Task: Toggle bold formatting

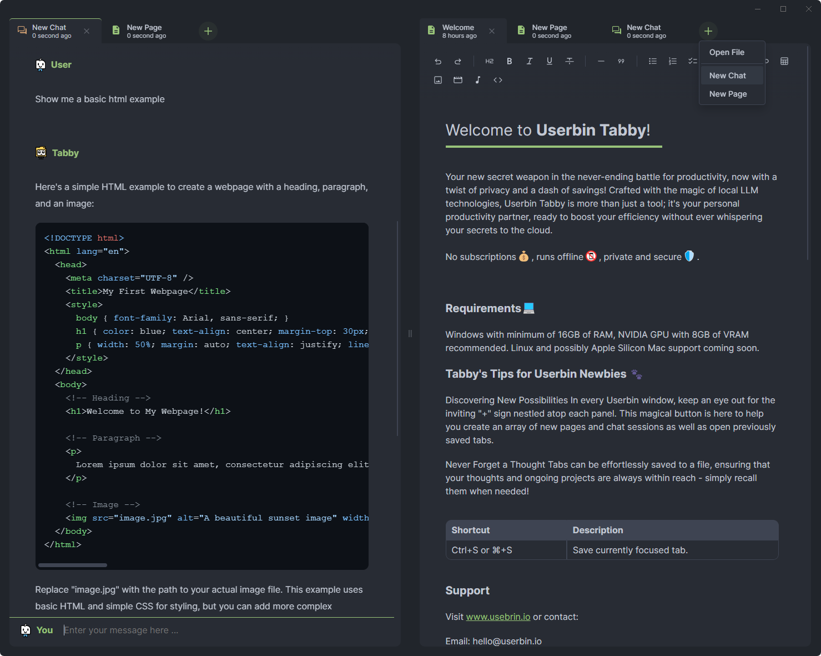Action: pyautogui.click(x=509, y=61)
